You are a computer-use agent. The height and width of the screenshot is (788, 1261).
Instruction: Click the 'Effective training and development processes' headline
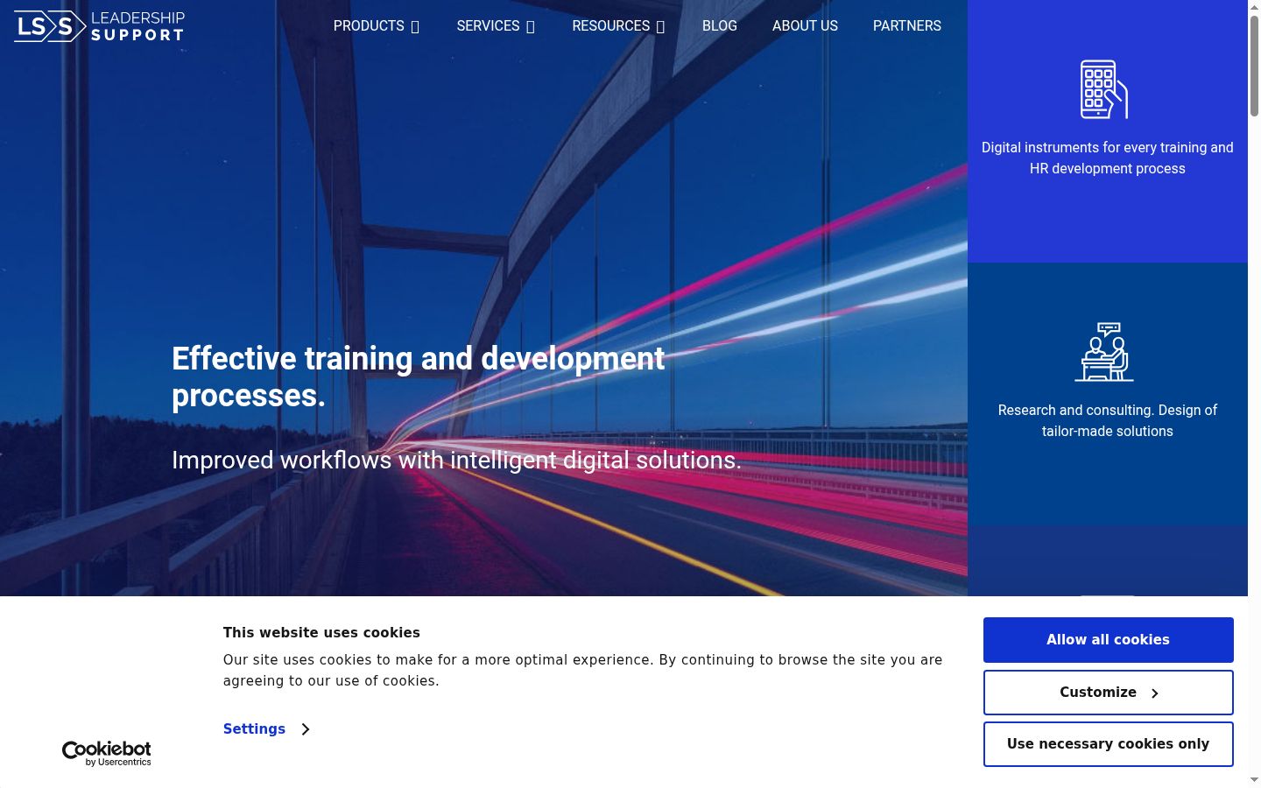(419, 377)
